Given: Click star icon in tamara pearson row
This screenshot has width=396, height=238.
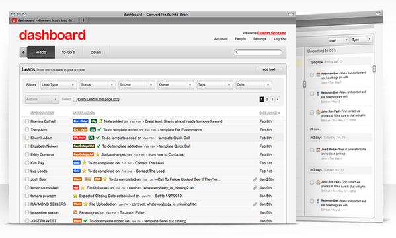Looking at the screenshot, I should [x=75, y=196].
